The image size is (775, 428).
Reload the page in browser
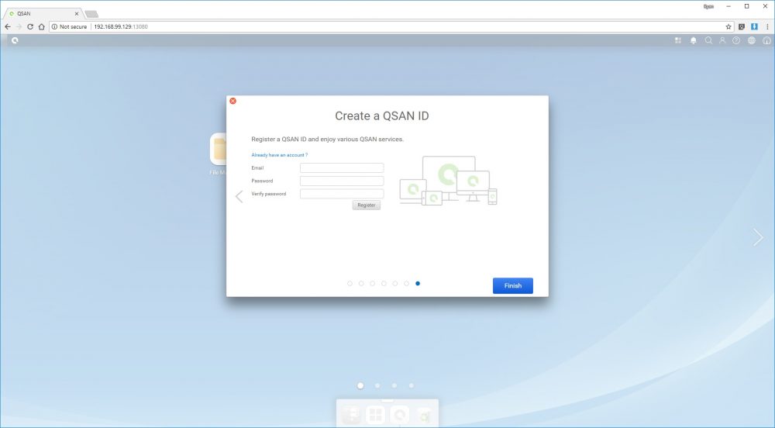coord(30,26)
